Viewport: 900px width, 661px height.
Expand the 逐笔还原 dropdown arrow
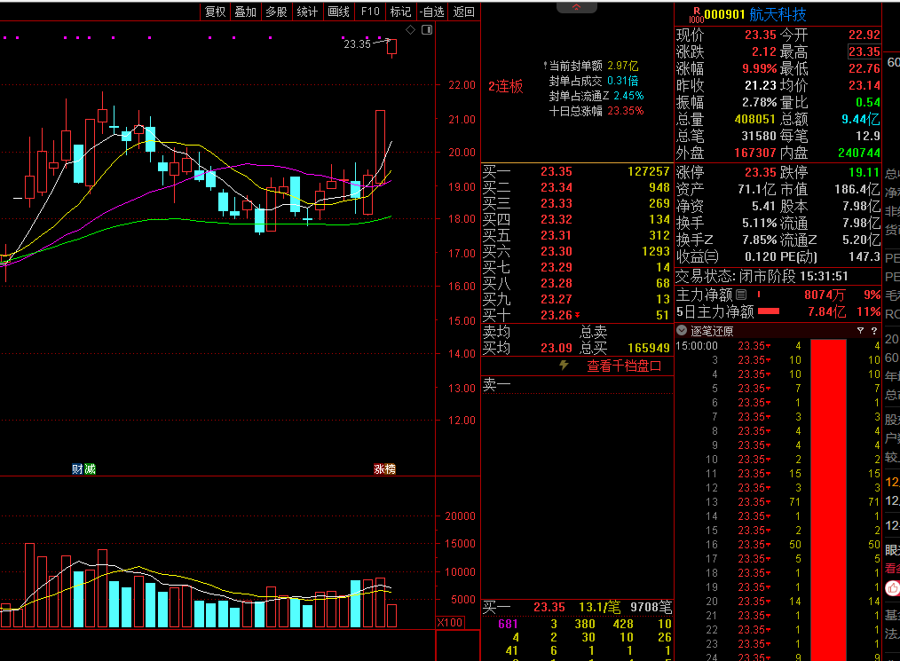pyautogui.click(x=682, y=330)
